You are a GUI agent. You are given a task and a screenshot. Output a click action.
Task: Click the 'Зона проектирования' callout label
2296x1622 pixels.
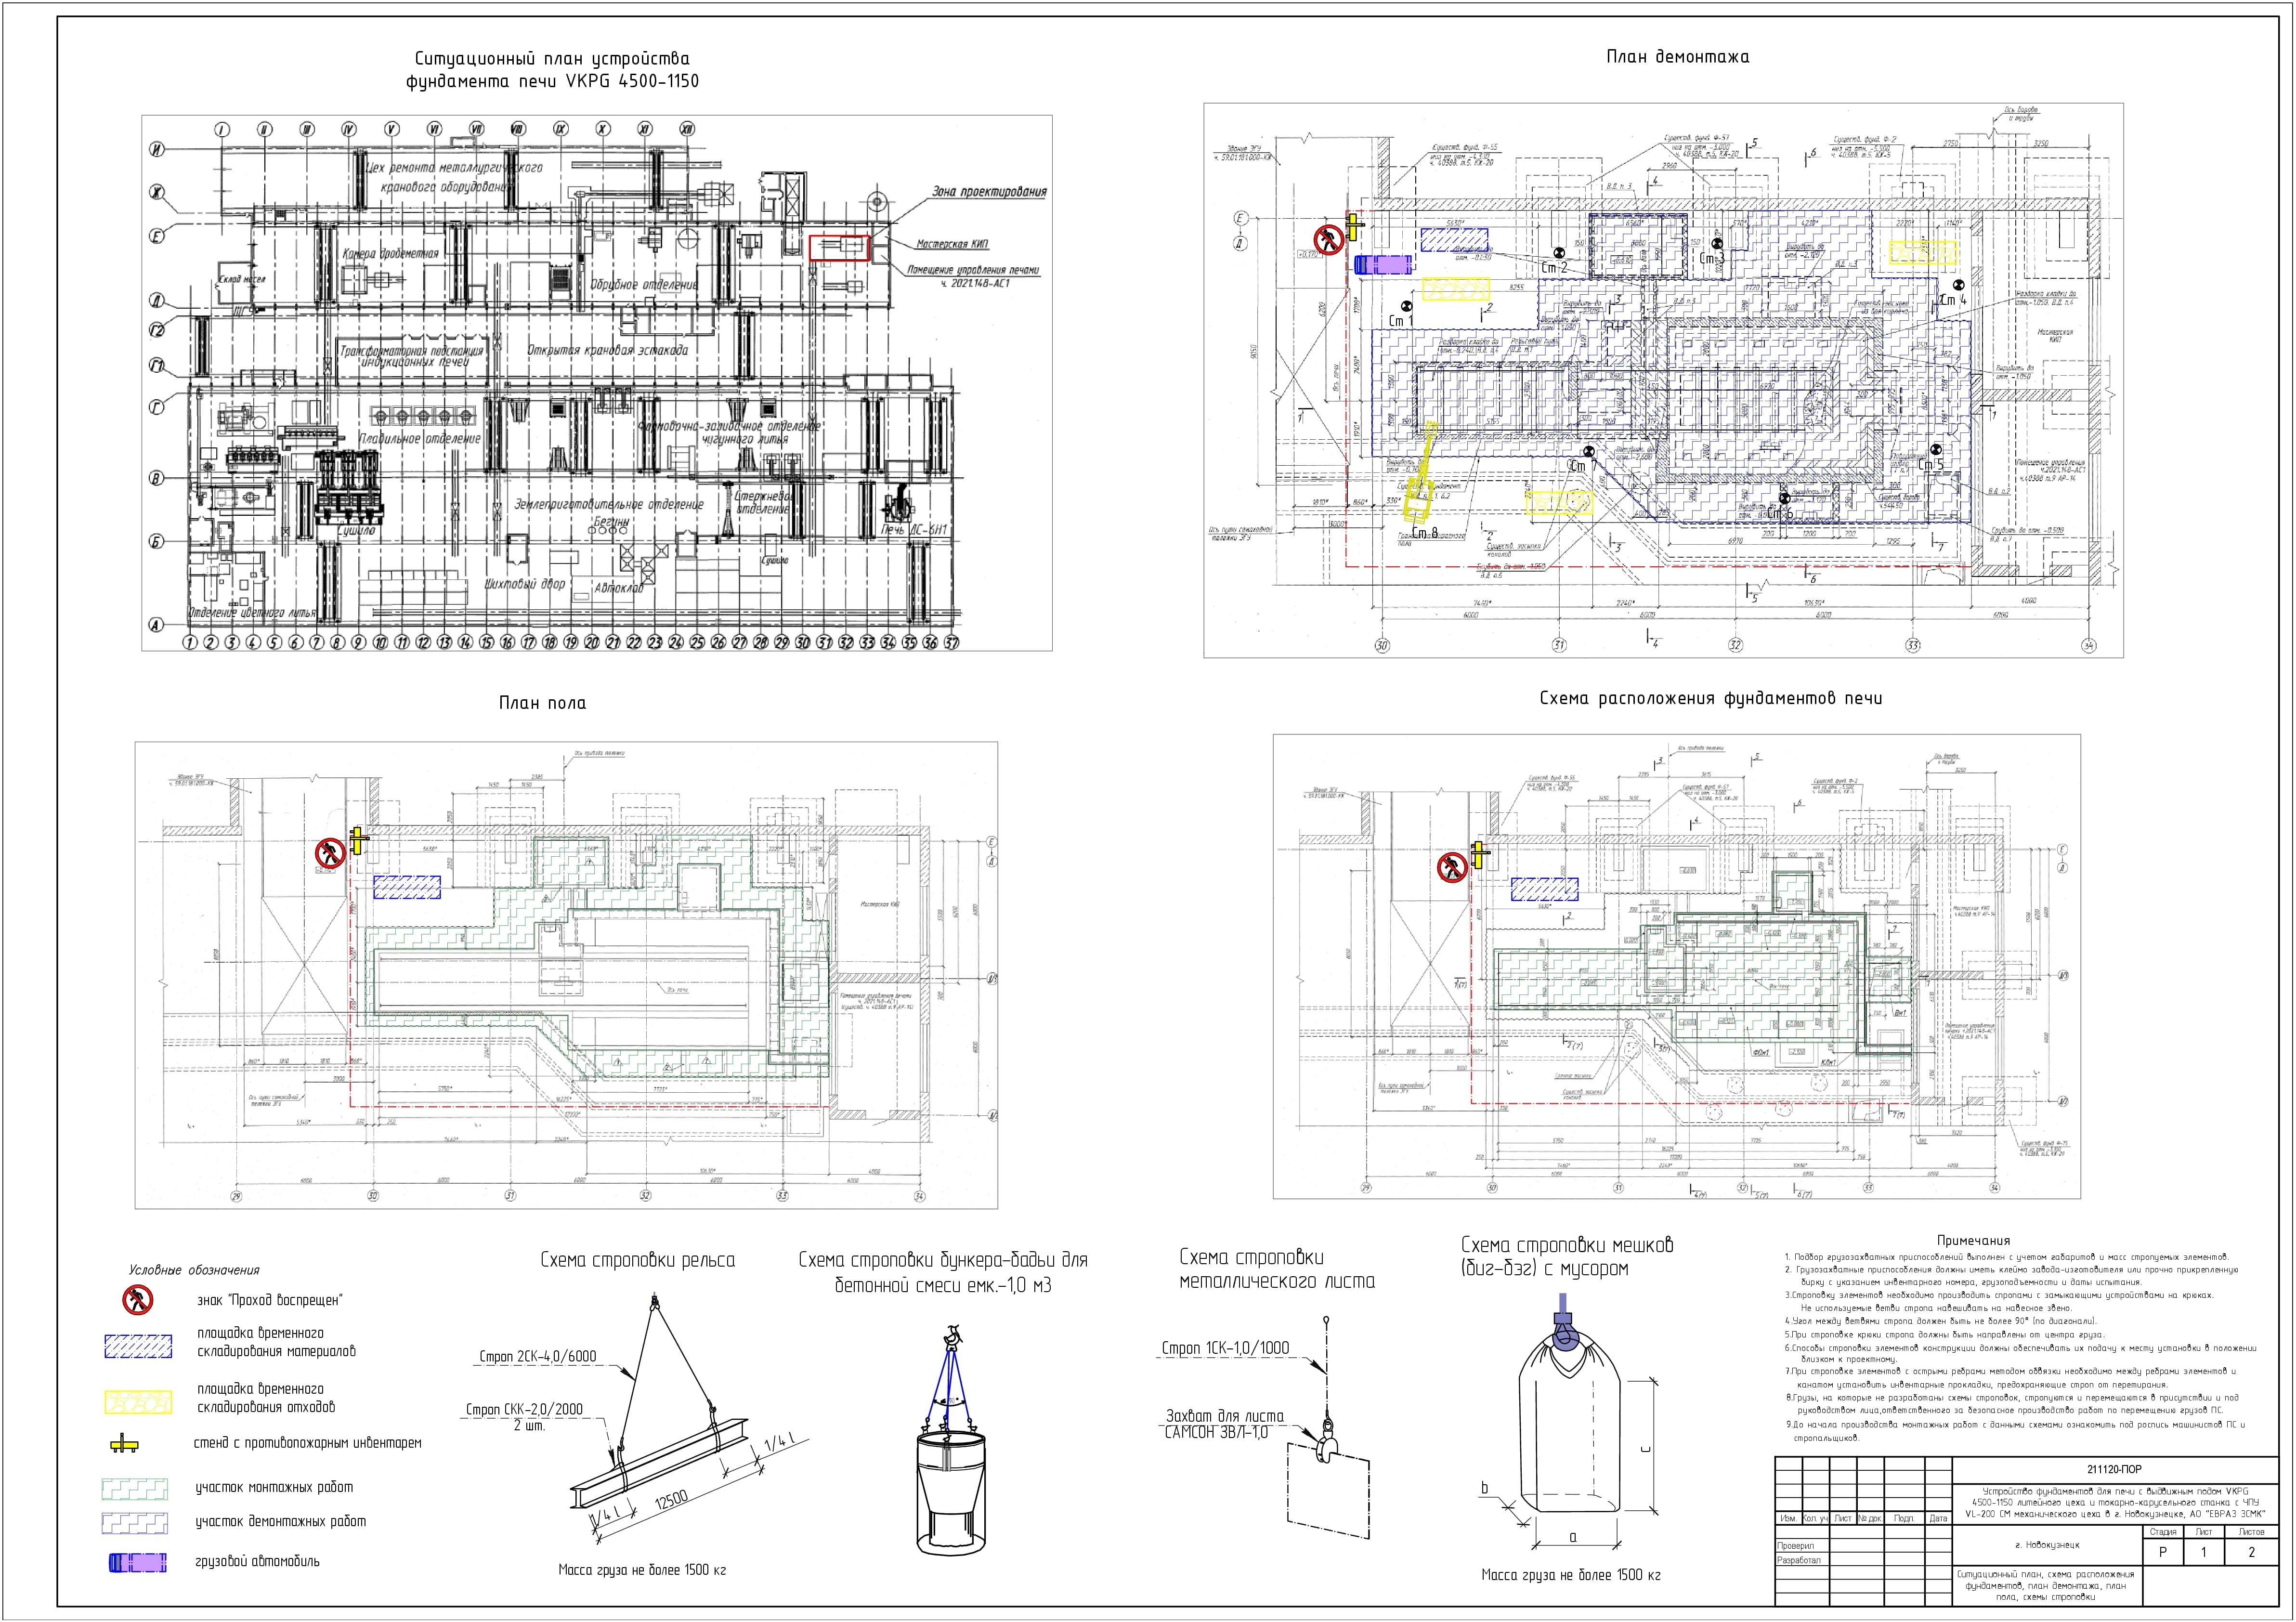989,192
